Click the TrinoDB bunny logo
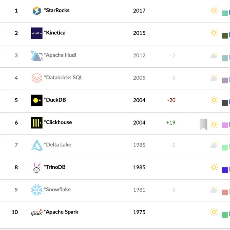The image size is (230, 230). (37, 167)
